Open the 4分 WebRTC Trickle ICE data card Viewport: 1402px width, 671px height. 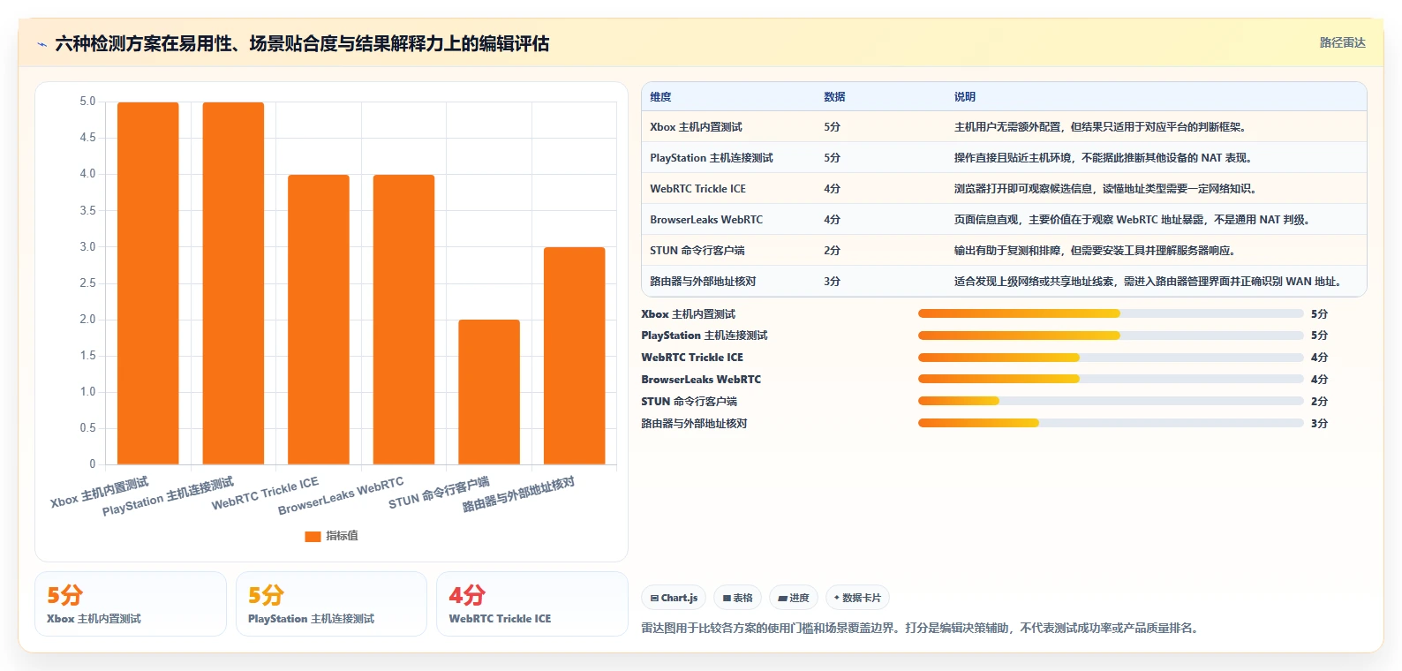(531, 604)
